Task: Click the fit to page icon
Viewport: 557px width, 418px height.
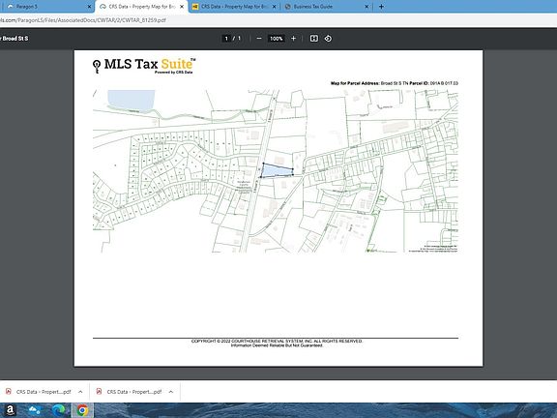Action: pos(314,39)
